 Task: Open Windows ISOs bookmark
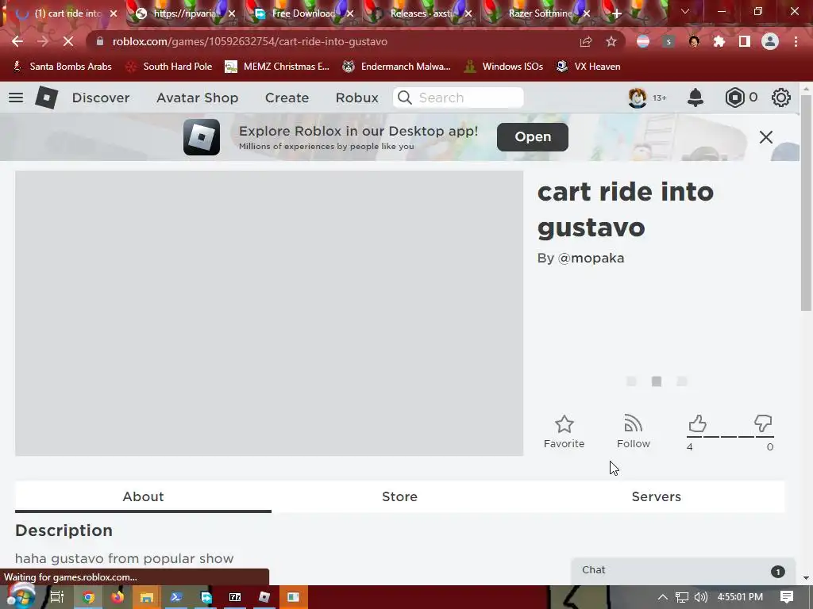point(503,67)
